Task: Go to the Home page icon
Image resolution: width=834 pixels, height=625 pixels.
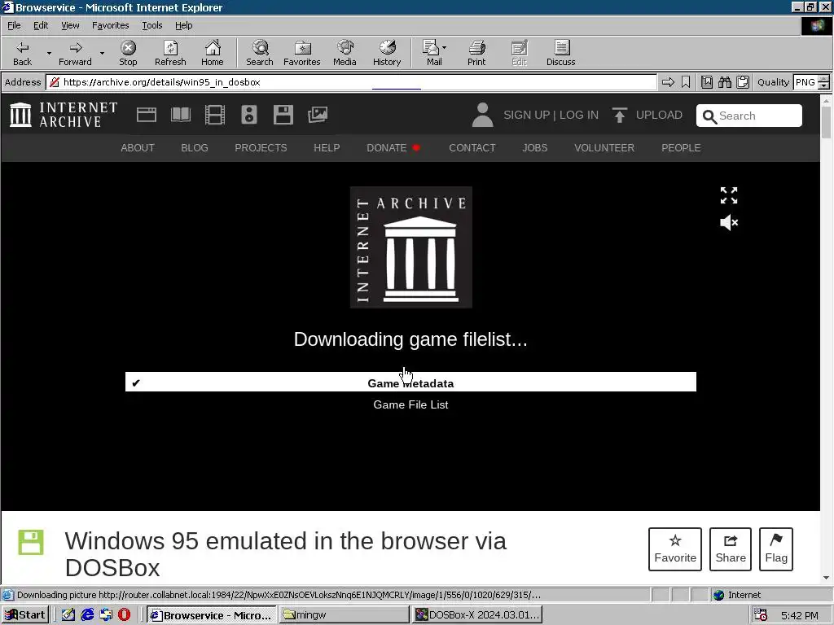Action: (213, 54)
